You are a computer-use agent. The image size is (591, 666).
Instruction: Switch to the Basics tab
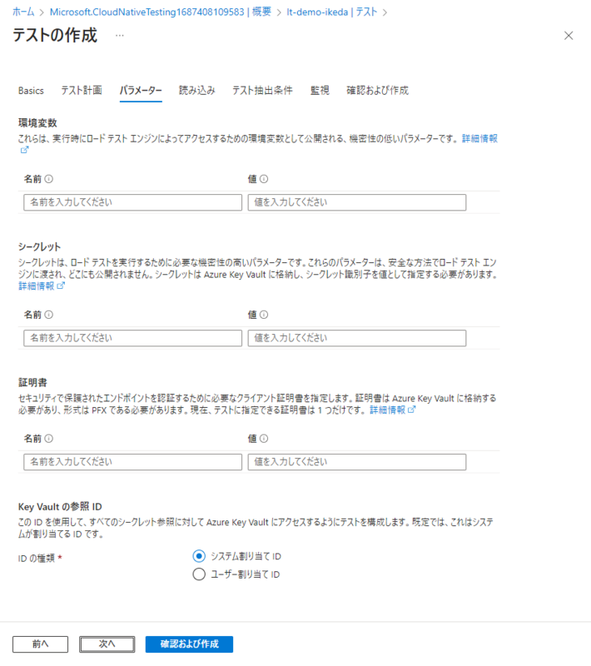coord(31,91)
